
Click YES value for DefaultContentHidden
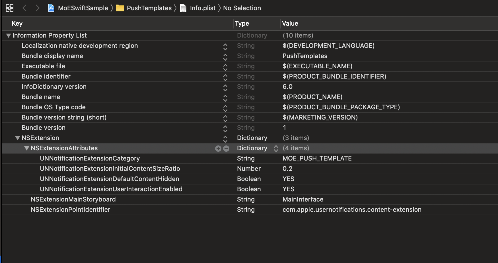click(288, 179)
